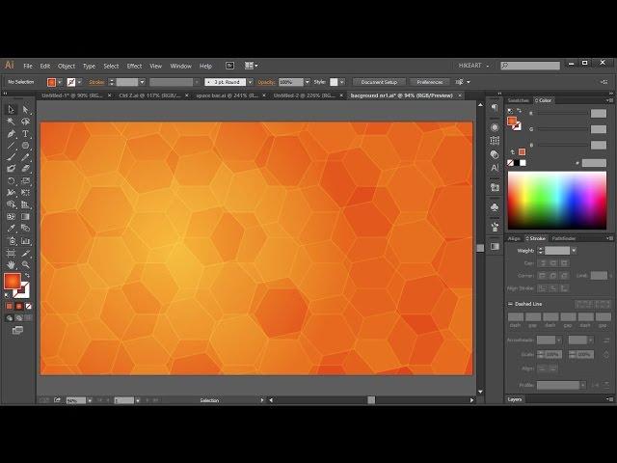Click the white swatch in Color panel

[x=523, y=163]
